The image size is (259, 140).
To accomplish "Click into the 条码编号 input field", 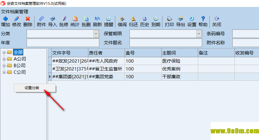I will [246, 34].
